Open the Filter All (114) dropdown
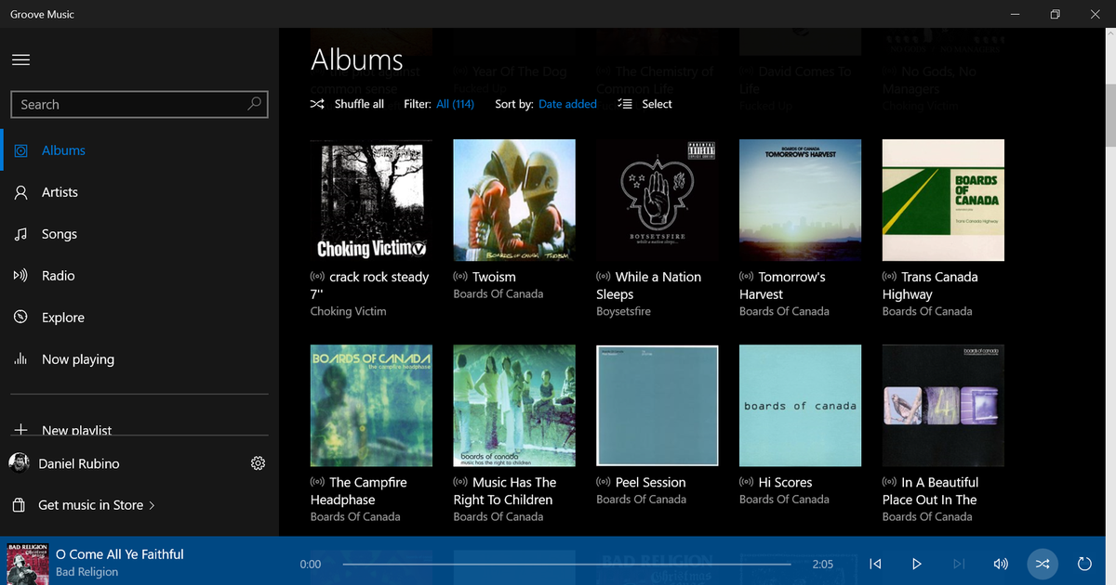The height and width of the screenshot is (585, 1116). coord(455,104)
